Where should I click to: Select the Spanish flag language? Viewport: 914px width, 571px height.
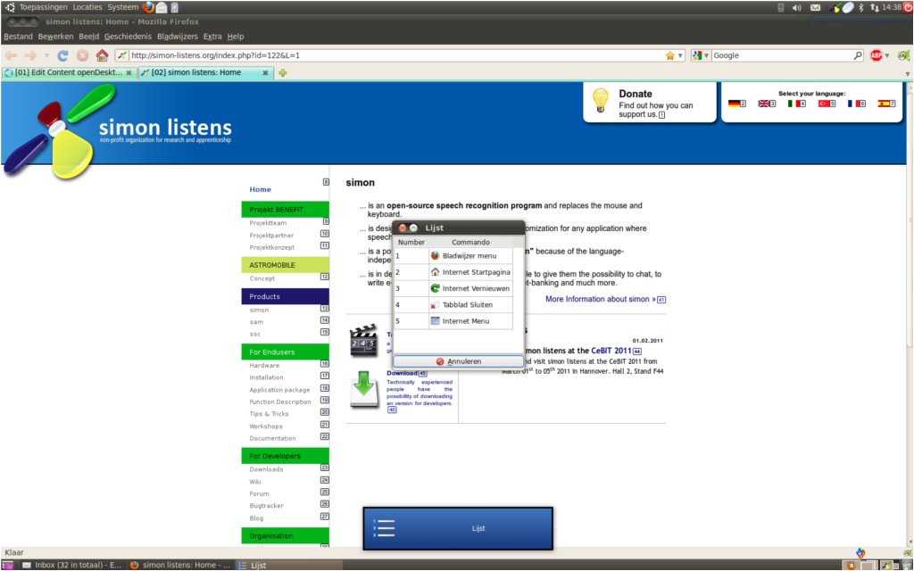click(x=884, y=103)
